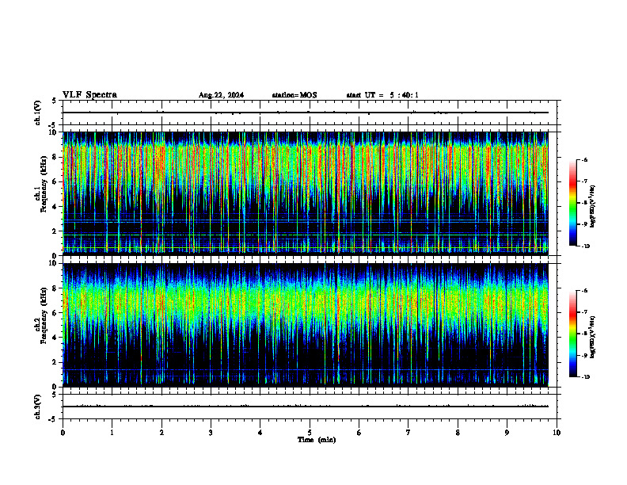Click the "-5" tick on ch.3(V) axis
Screen dimensions: 627x485
[52, 419]
